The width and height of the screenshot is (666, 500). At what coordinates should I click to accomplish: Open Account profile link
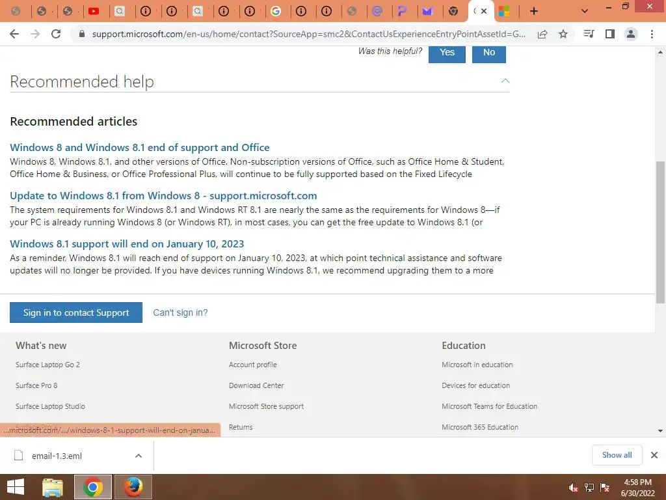253,365
